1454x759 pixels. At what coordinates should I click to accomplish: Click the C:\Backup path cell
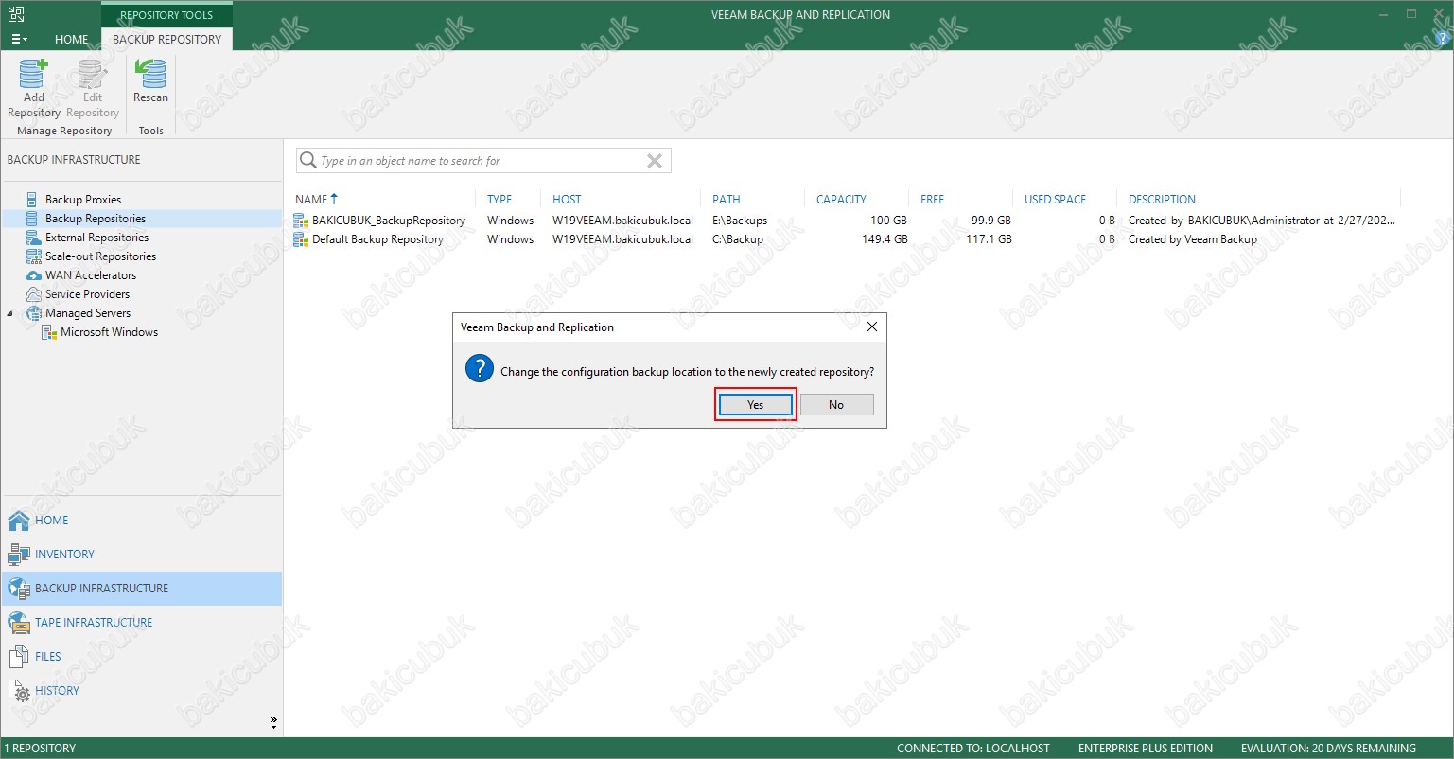tap(738, 239)
